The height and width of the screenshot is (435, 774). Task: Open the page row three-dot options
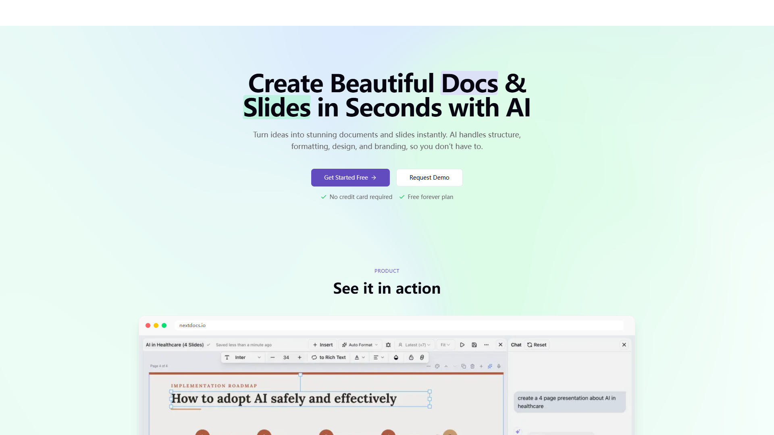[x=429, y=366]
